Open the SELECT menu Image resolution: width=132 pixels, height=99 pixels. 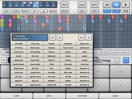point(64,11)
